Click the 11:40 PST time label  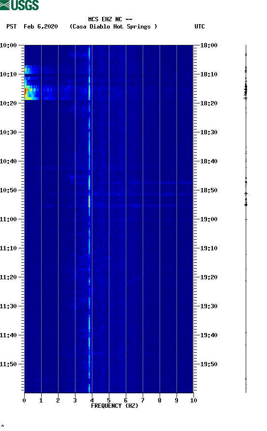tap(8, 335)
